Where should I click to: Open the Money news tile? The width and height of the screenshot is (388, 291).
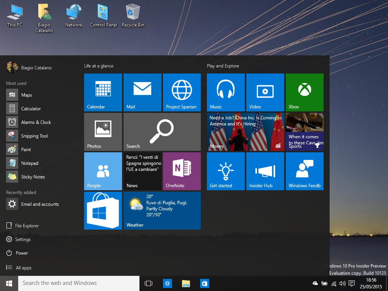[246, 131]
